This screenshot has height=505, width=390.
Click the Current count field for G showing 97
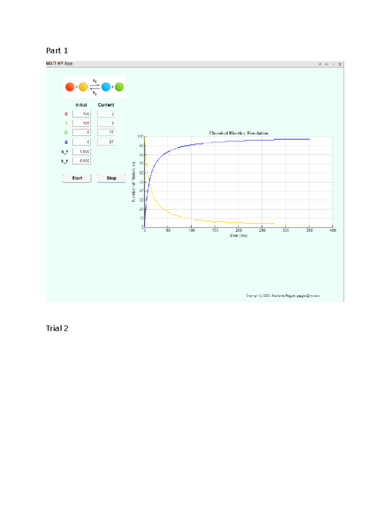click(x=106, y=133)
